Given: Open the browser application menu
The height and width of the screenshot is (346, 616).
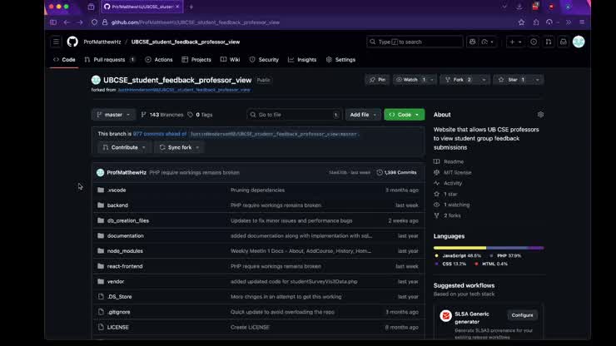Looking at the screenshot, I should [x=582, y=22].
